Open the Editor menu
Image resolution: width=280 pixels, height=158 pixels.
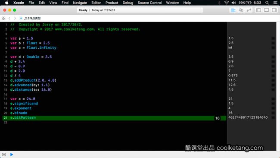pos(96,3)
